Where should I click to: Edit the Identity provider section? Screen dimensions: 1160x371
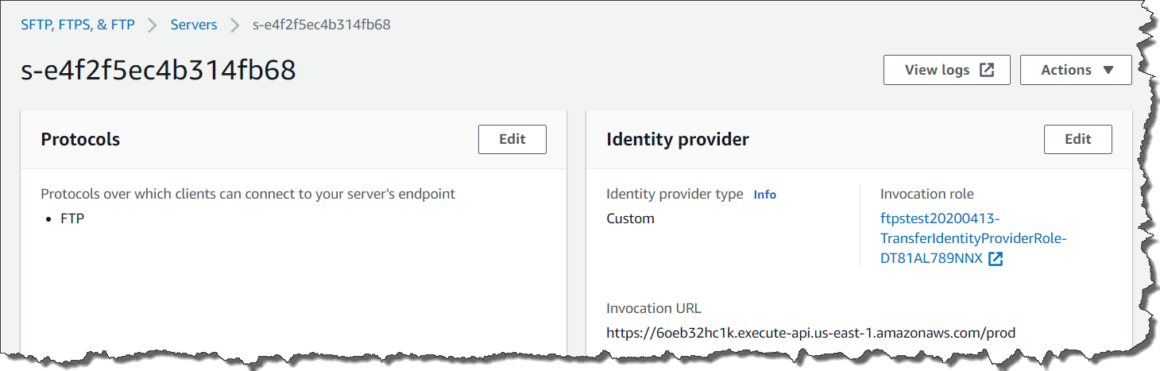1077,139
